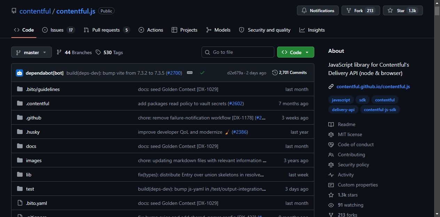Open the Security and quality tab
The height and width of the screenshot is (217, 440).
(265, 30)
